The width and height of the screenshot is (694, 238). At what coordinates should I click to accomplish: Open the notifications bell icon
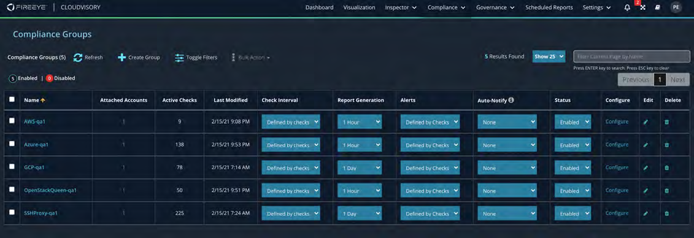point(627,7)
